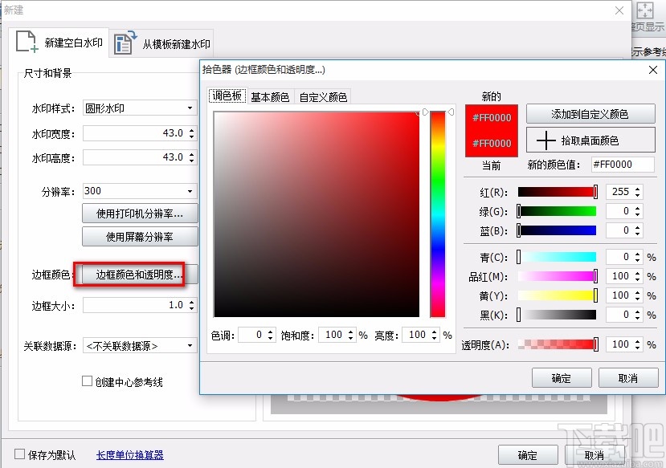Confirm the color picker with 确定
Screen dimensions: 666x468
coord(562,377)
